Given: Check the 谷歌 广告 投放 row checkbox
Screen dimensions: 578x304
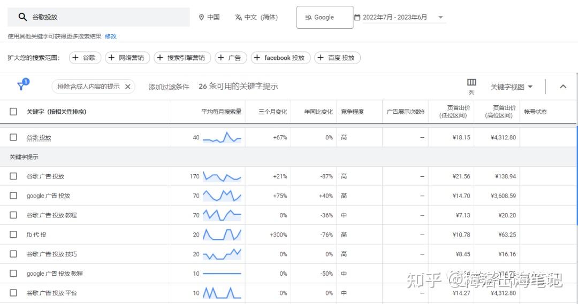Looking at the screenshot, I should [x=13, y=176].
